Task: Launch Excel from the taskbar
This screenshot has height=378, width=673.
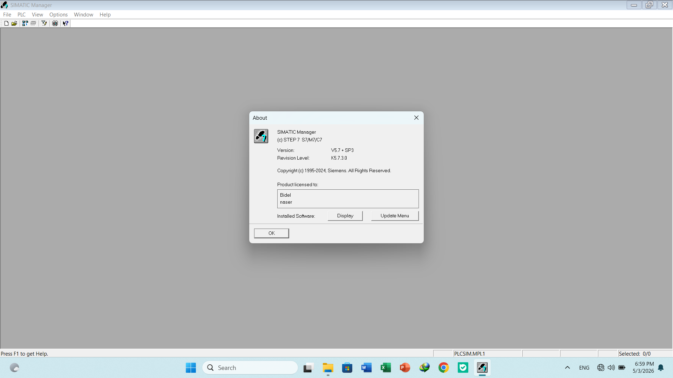Action: (386, 368)
